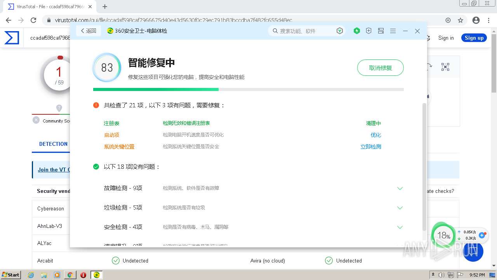This screenshot has width=497, height=280.
Task: Click the Sign in link on VirusTotal
Action: point(446,38)
